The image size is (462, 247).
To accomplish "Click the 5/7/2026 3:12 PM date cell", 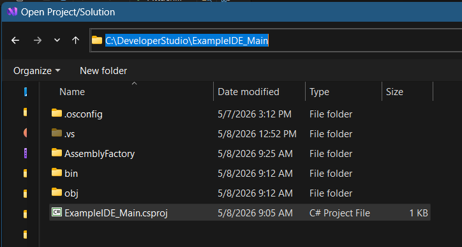I will coord(255,114).
